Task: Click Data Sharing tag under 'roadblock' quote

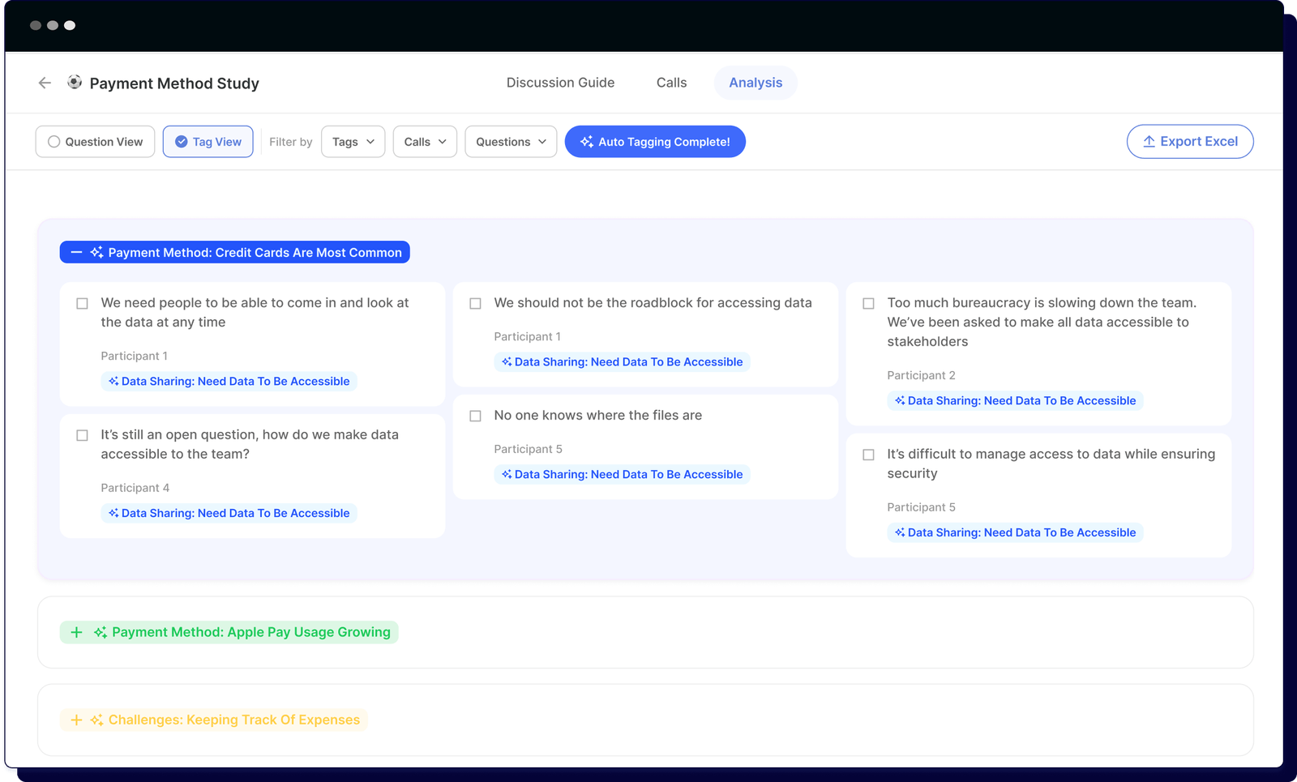Action: 622,362
